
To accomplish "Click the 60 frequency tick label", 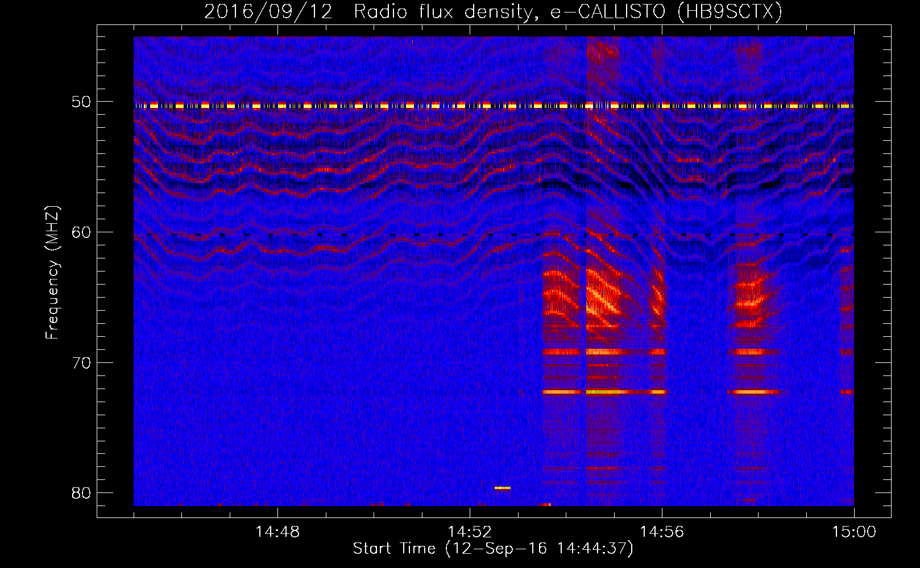I will tap(81, 232).
